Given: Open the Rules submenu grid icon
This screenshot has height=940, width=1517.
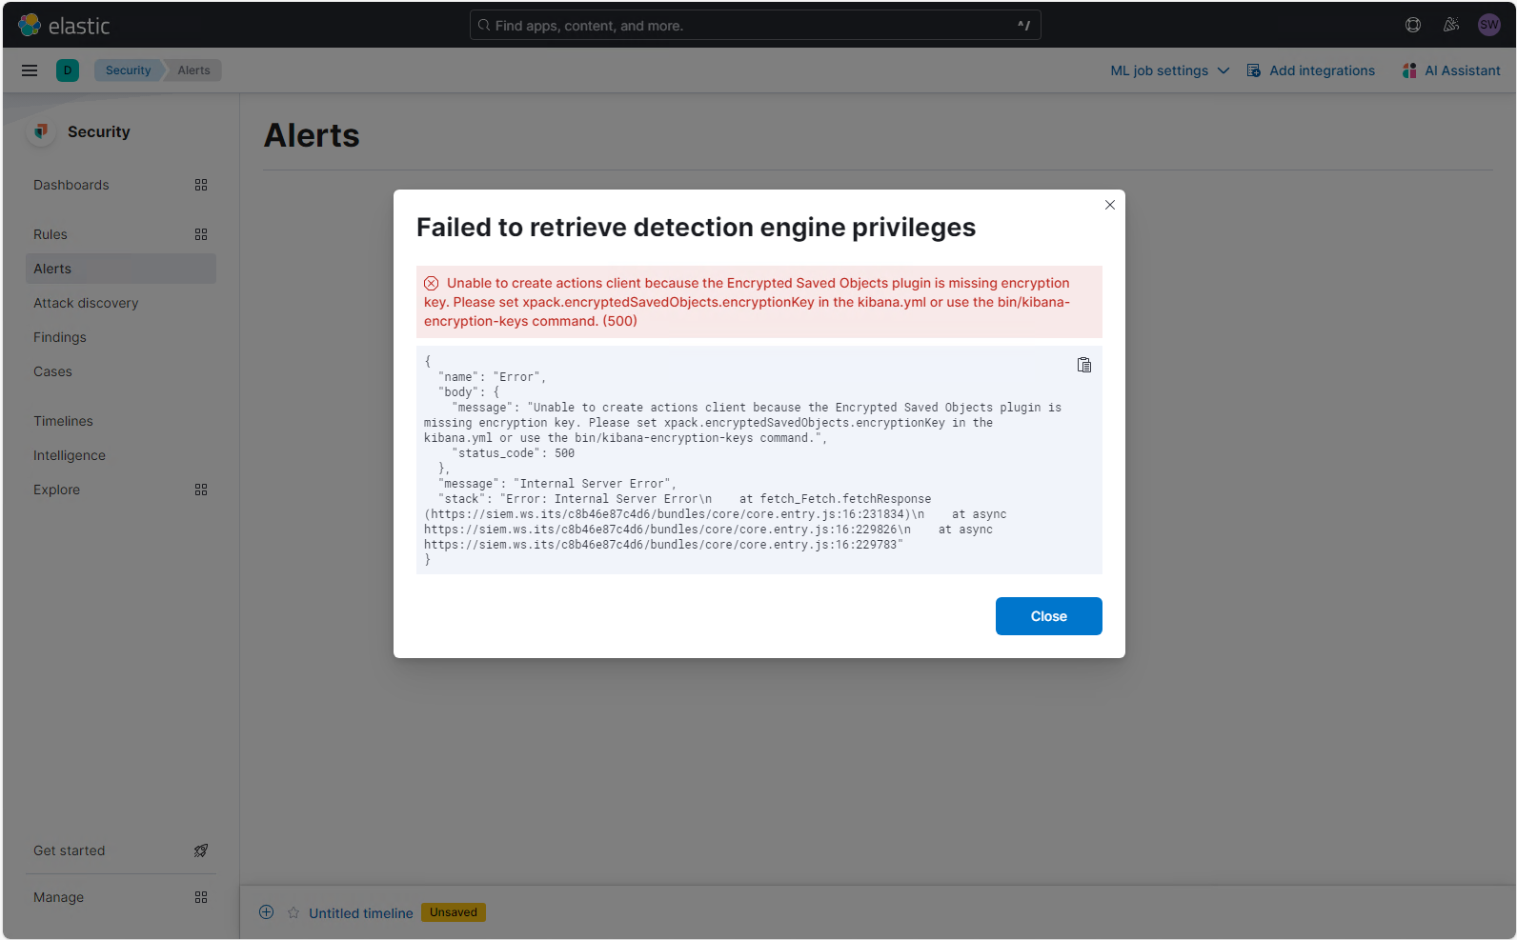Looking at the screenshot, I should [201, 234].
